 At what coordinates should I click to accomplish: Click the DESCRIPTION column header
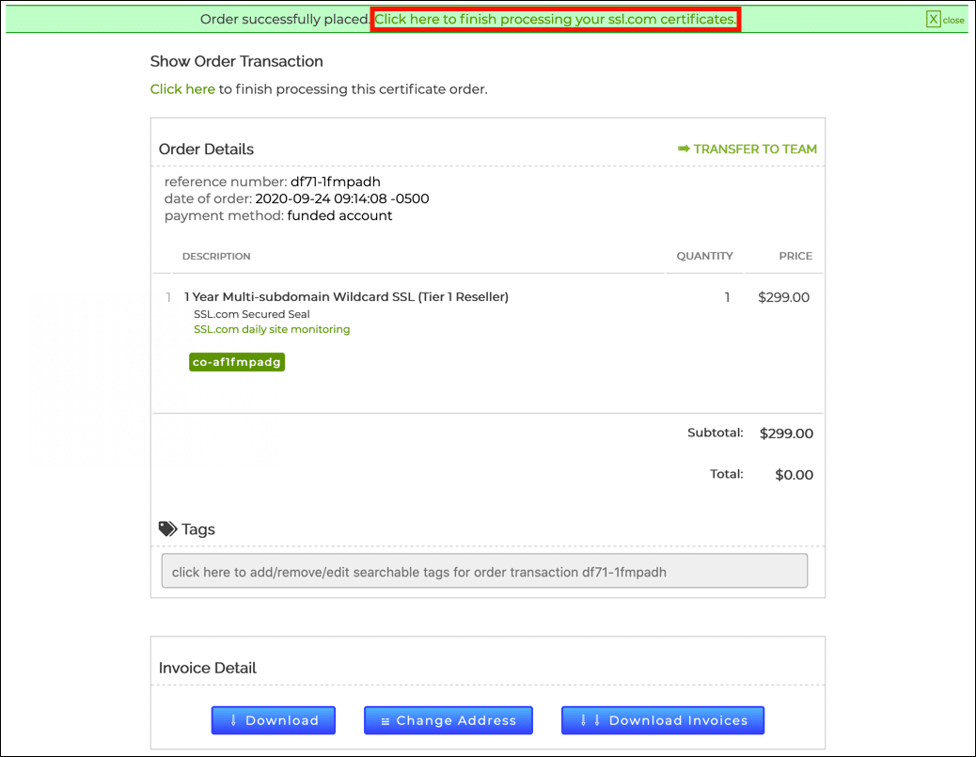tap(216, 256)
